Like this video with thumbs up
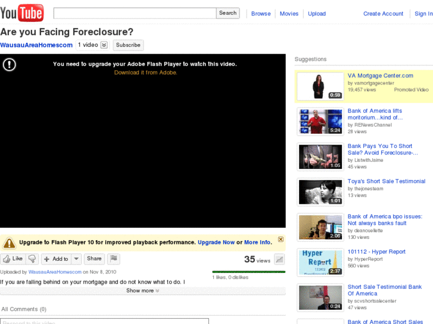The image size is (433, 324). (x=13, y=259)
